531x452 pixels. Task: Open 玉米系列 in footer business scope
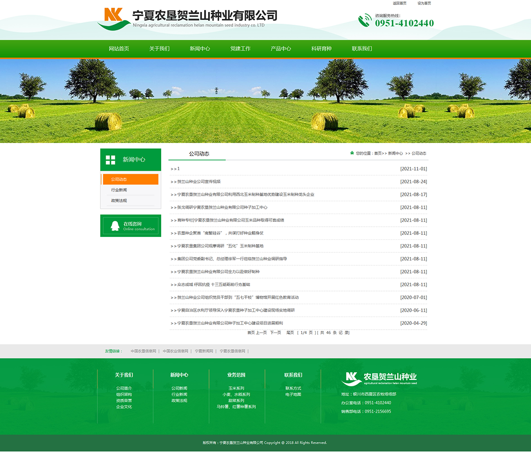click(236, 388)
